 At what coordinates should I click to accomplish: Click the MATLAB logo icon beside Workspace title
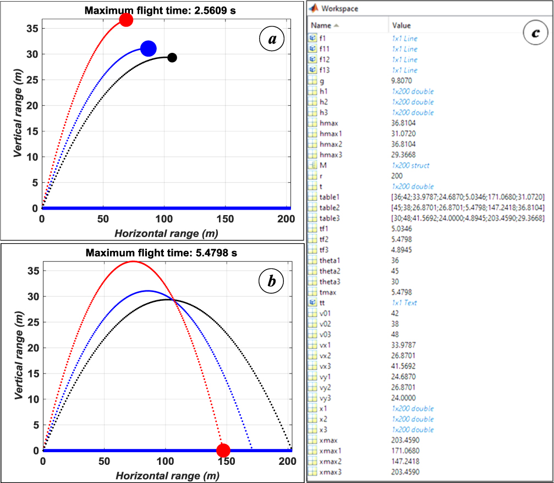coord(314,8)
